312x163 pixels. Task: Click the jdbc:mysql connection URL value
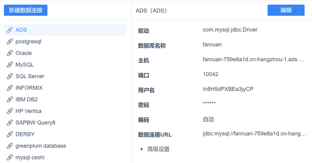254,134
